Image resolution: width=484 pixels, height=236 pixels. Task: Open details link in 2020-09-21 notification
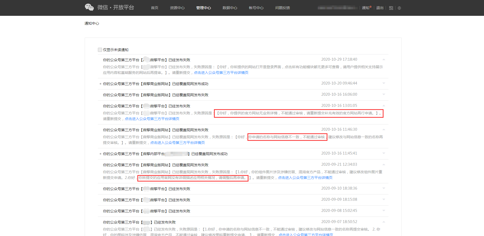click(305, 178)
